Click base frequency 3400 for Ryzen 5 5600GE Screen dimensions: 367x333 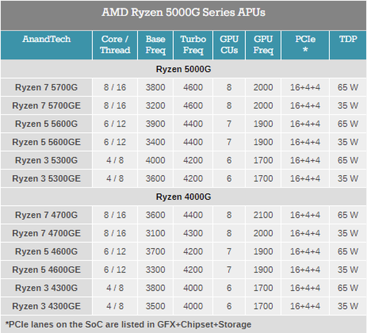tap(155, 142)
